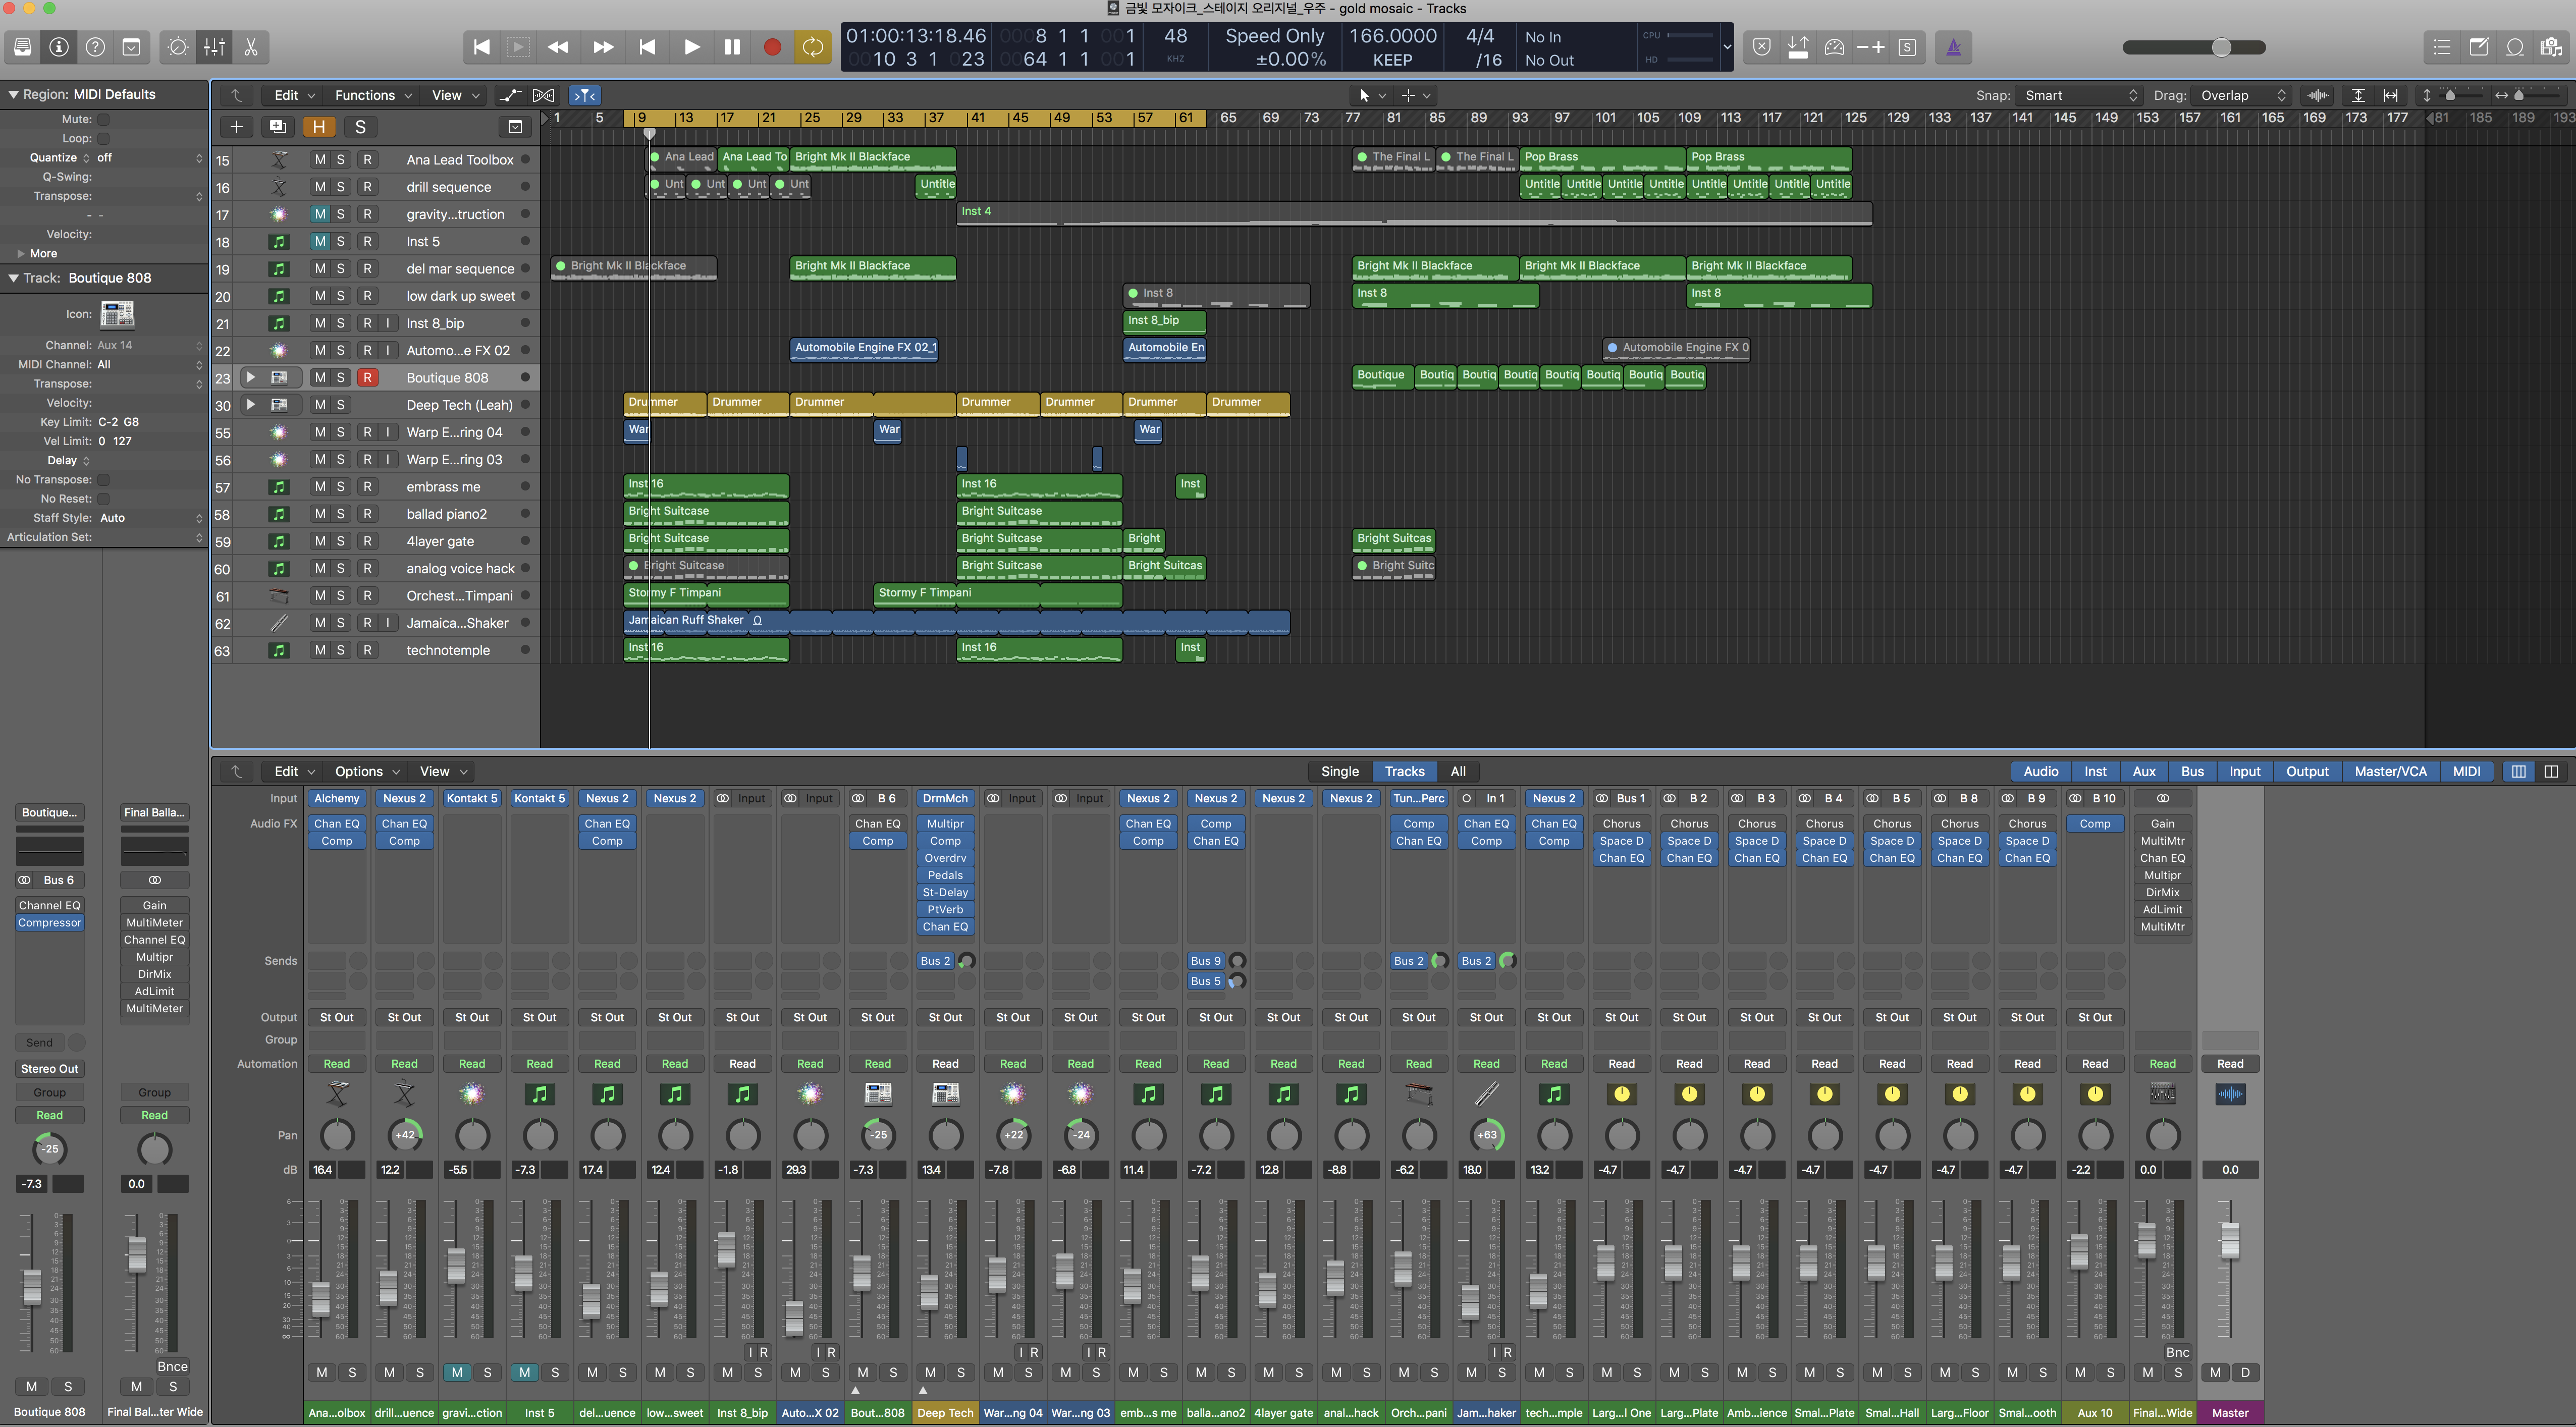Open the Snap Smart dropdown
Screen dimensions: 2576x1427
pyautogui.click(x=2080, y=95)
